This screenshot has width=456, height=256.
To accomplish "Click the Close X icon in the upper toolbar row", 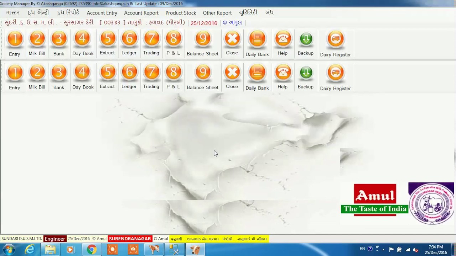I will click(232, 43).
